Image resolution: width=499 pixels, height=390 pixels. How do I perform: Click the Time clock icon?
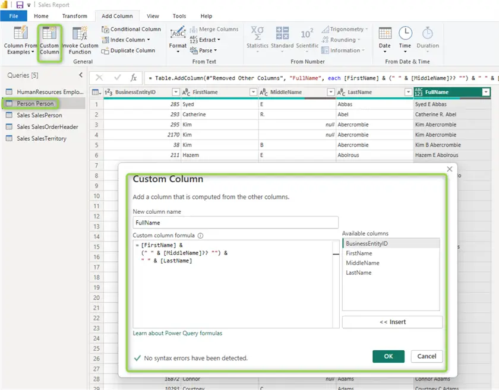(x=405, y=33)
